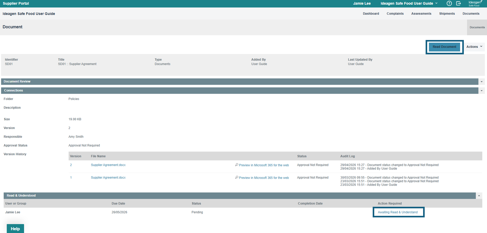Open Assessments menu
The width and height of the screenshot is (487, 233).
pyautogui.click(x=421, y=14)
